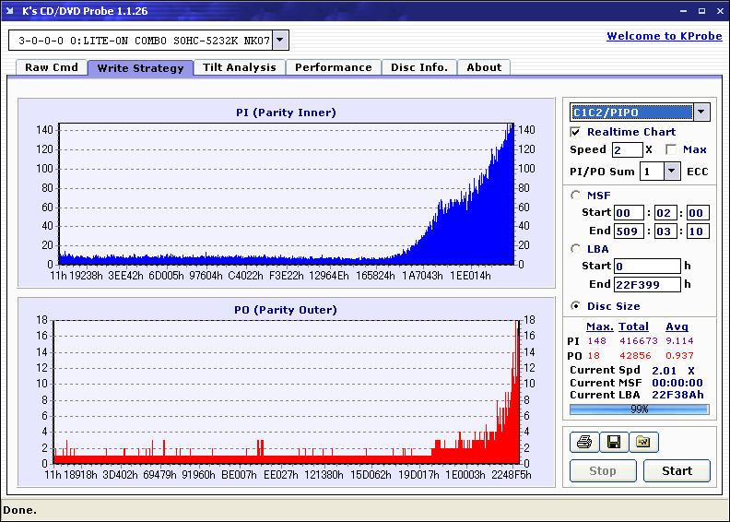
Task: Click the PI max value 148
Action: coord(597,341)
